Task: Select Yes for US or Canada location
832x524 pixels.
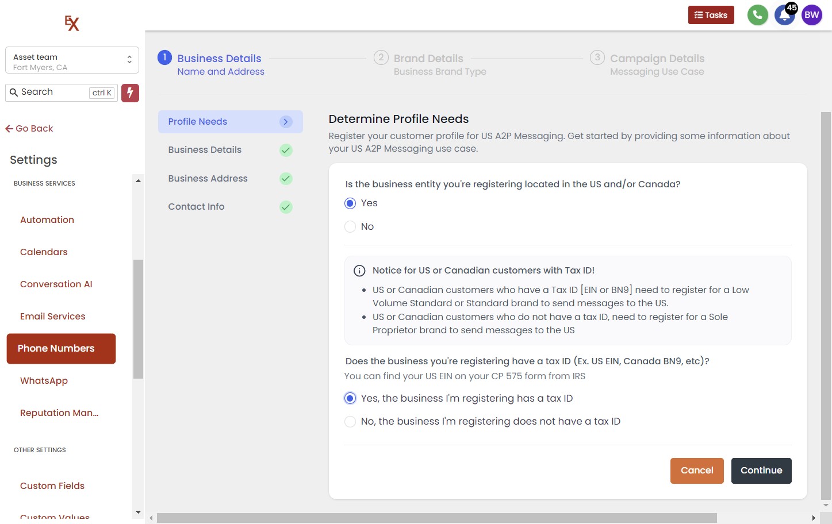Action: (350, 203)
